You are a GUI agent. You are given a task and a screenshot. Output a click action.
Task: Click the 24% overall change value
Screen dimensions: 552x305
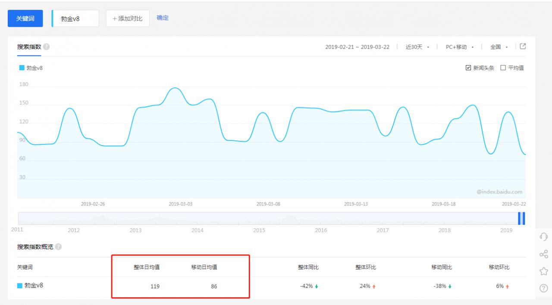365,286
